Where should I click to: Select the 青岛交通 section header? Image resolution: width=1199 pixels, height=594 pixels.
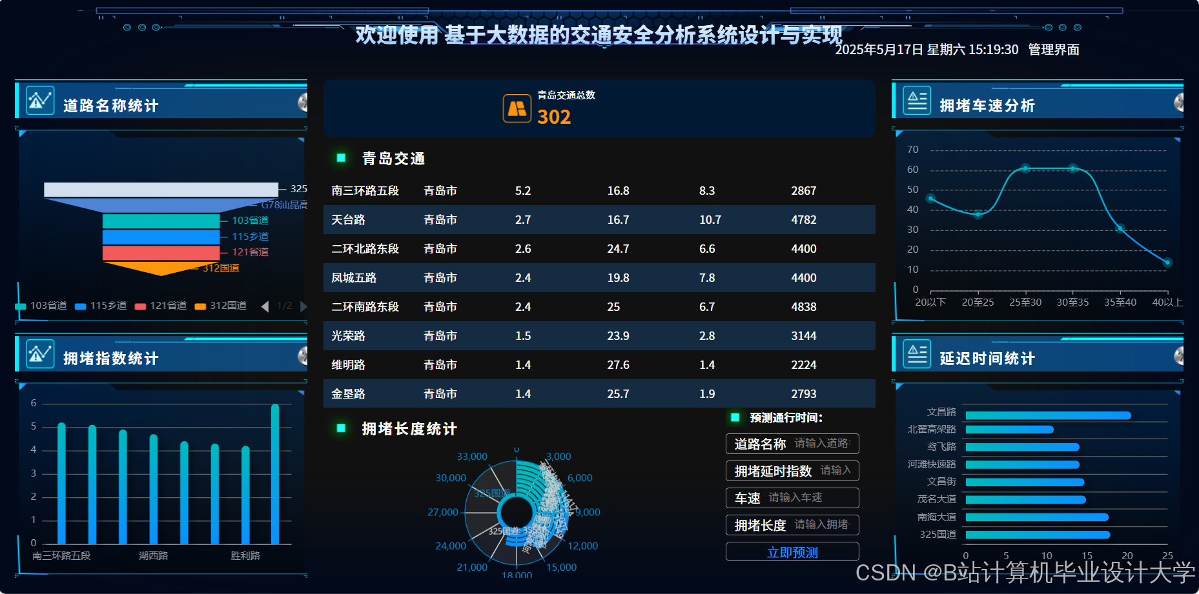click(x=393, y=157)
